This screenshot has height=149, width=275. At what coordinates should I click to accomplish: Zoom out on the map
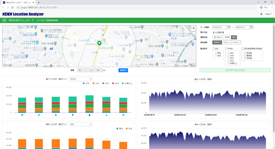pyautogui.click(x=194, y=32)
